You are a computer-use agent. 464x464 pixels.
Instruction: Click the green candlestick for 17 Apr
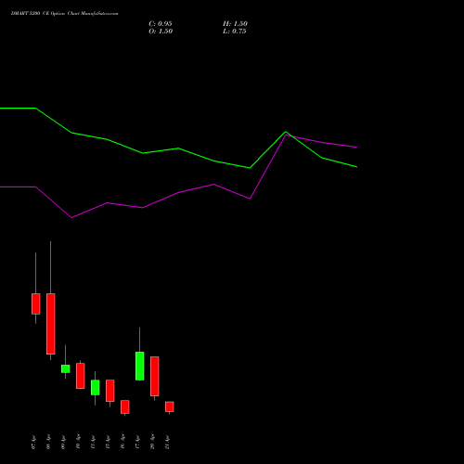(140, 366)
